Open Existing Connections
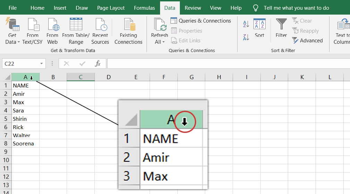Image resolution: width=350 pixels, height=194 pixels. (128, 31)
